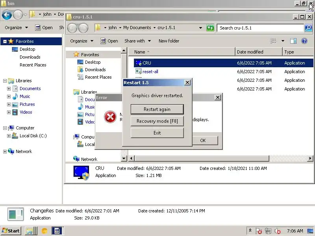
Task: Open view options dropdown arrow
Action: coord(283,41)
